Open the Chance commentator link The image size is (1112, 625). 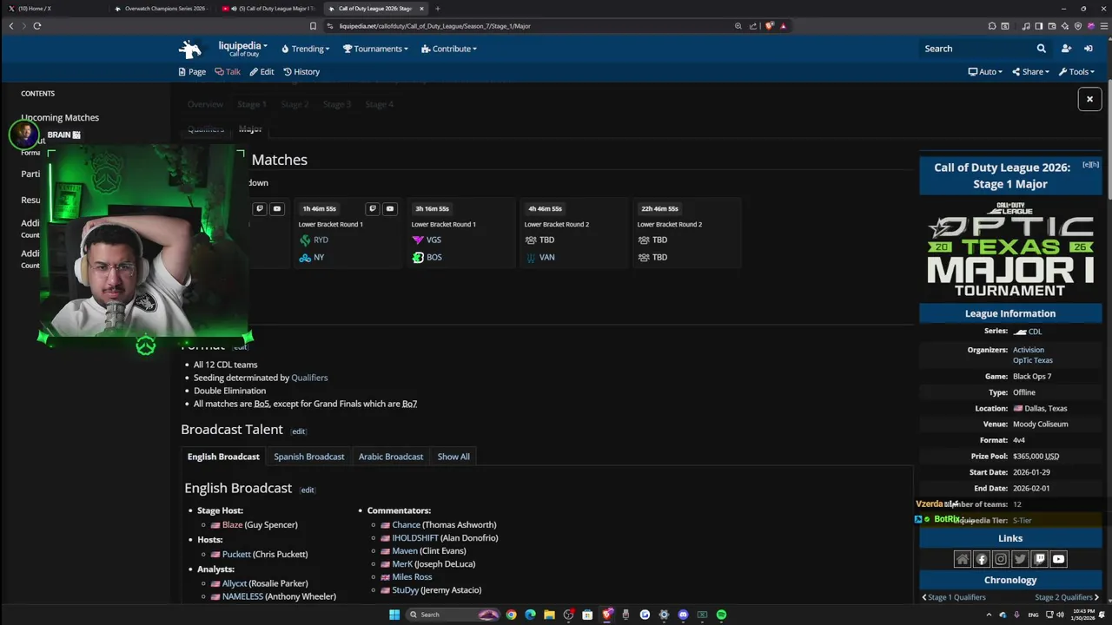point(406,525)
